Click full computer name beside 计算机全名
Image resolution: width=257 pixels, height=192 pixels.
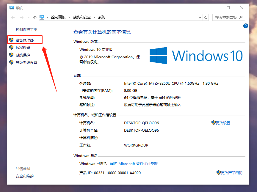[142, 130]
